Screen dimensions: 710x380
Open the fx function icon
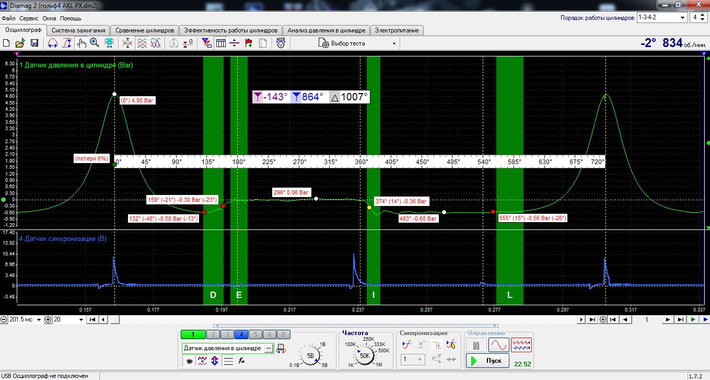(x=241, y=361)
